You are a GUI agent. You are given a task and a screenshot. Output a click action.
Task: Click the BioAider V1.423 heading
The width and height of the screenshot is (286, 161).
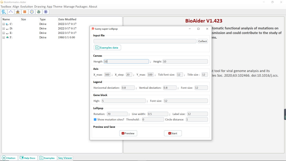[204, 21]
